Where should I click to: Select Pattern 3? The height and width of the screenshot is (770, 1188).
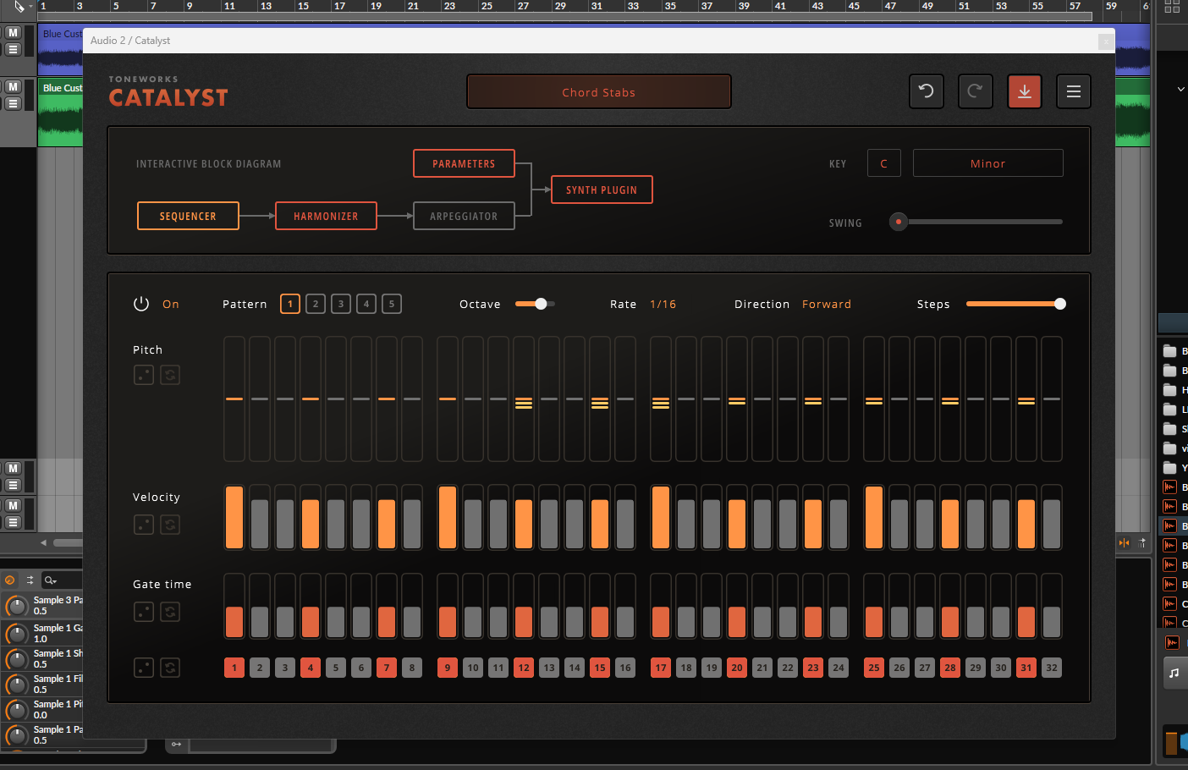(341, 304)
